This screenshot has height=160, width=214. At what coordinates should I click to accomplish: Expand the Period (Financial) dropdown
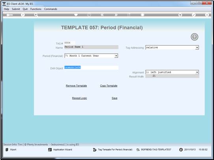click(x=116, y=56)
